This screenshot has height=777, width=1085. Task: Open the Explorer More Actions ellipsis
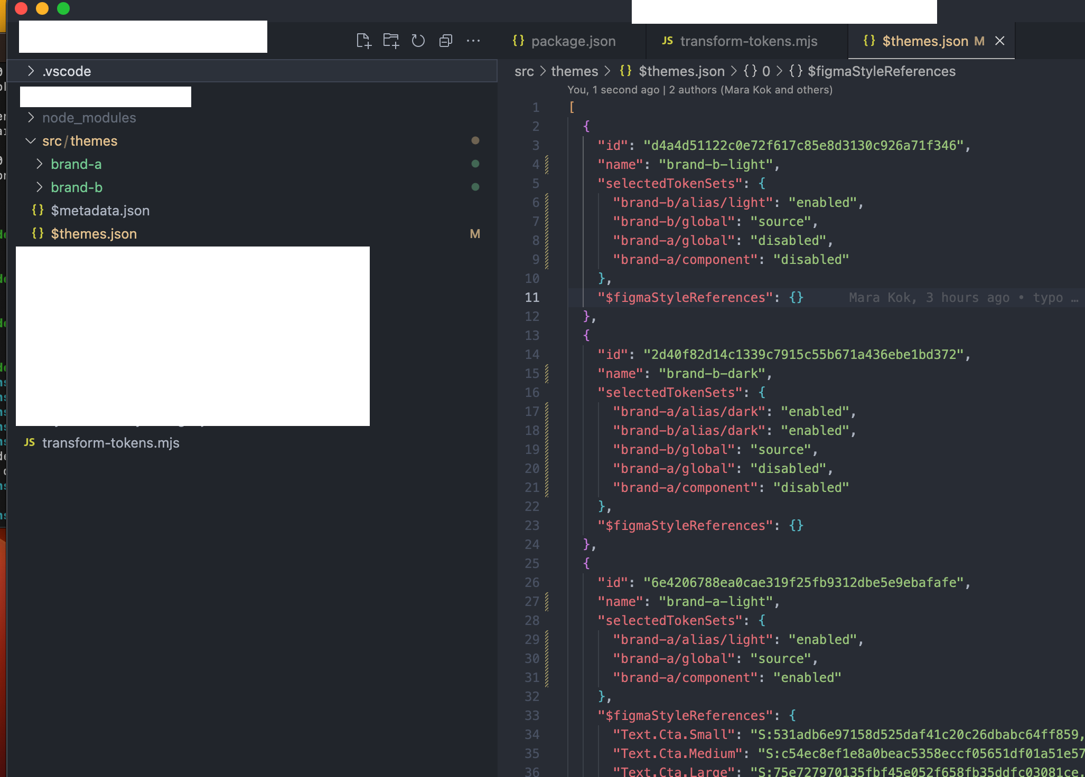pyautogui.click(x=473, y=41)
